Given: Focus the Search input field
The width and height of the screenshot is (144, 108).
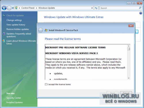Looking at the screenshot, I should 119,8.
